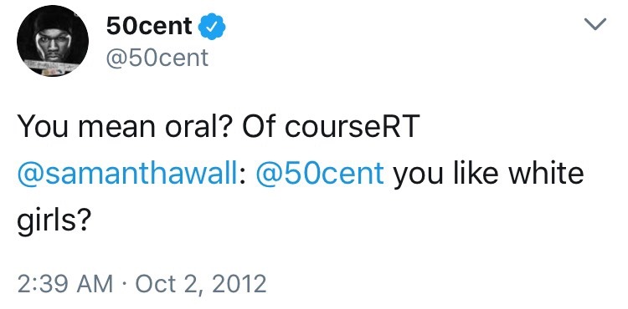The width and height of the screenshot is (628, 309).
Task: Click the 'You mean oral?' tweet text
Action: [x=126, y=128]
